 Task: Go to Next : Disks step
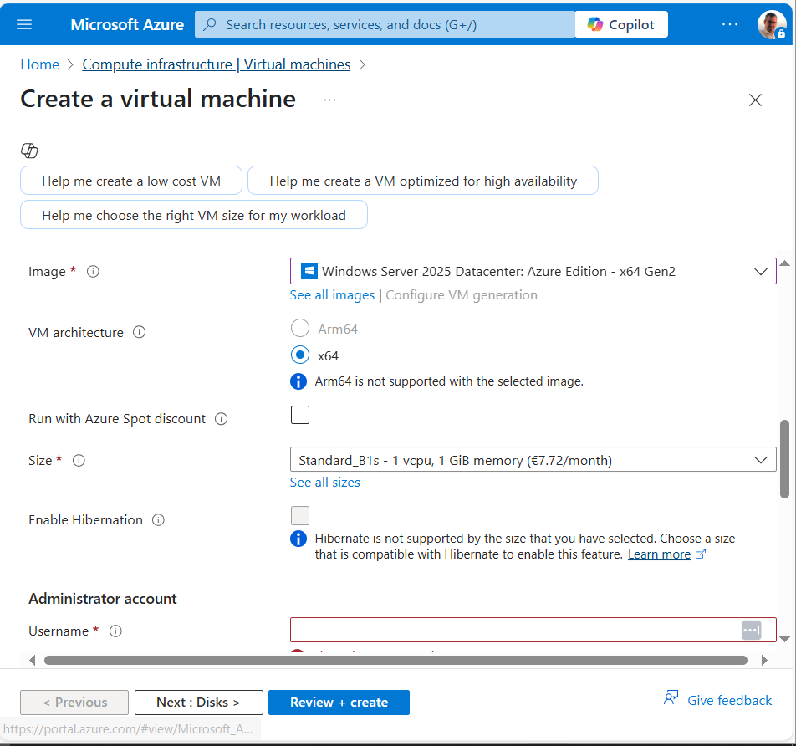pyautogui.click(x=198, y=703)
